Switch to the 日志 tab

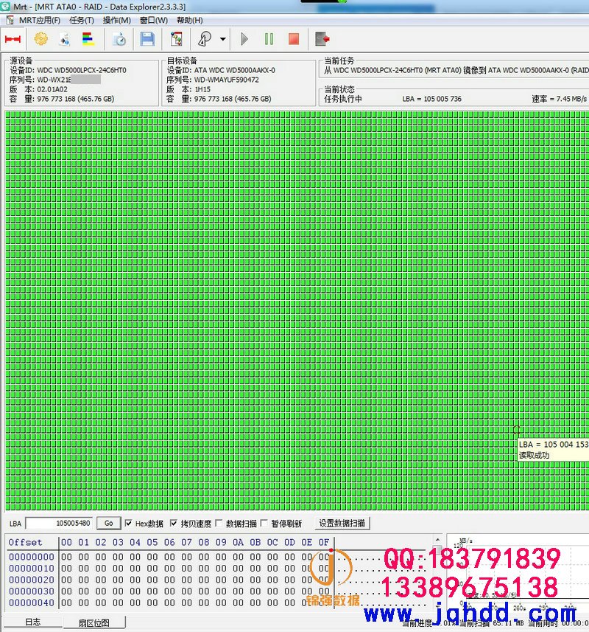click(x=32, y=622)
